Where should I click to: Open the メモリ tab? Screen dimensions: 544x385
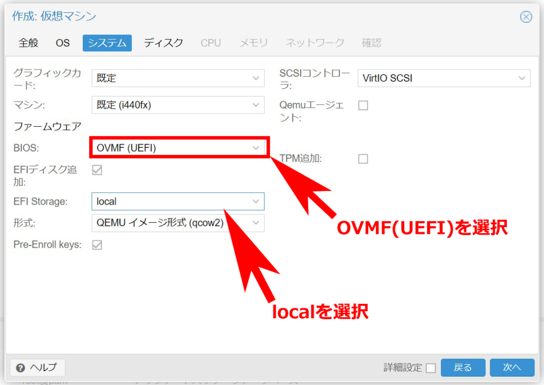pos(253,43)
